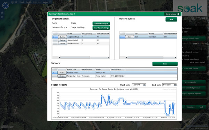Sort lifecycle table by Name column

[74, 34]
